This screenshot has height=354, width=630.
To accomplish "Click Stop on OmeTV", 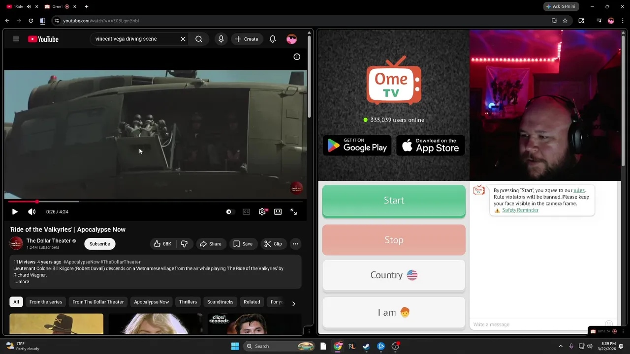I will [x=394, y=240].
